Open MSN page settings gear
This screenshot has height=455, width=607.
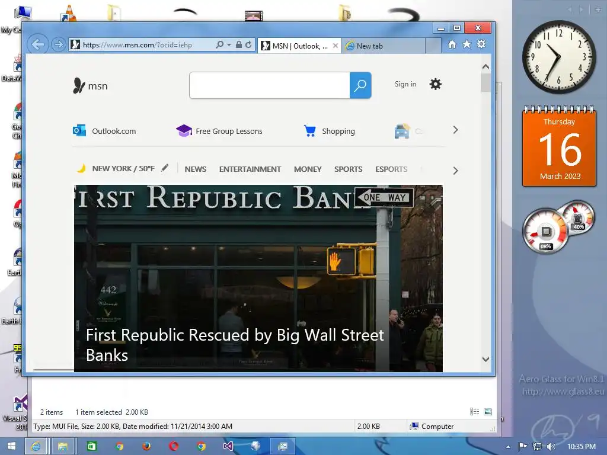pyautogui.click(x=436, y=84)
